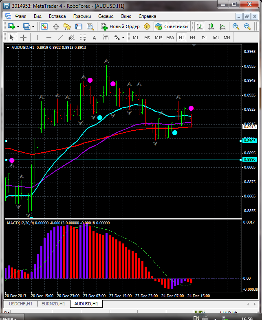The image size is (262, 320).
Task: Expand the arrows objects dropdown
Action: (123, 37)
